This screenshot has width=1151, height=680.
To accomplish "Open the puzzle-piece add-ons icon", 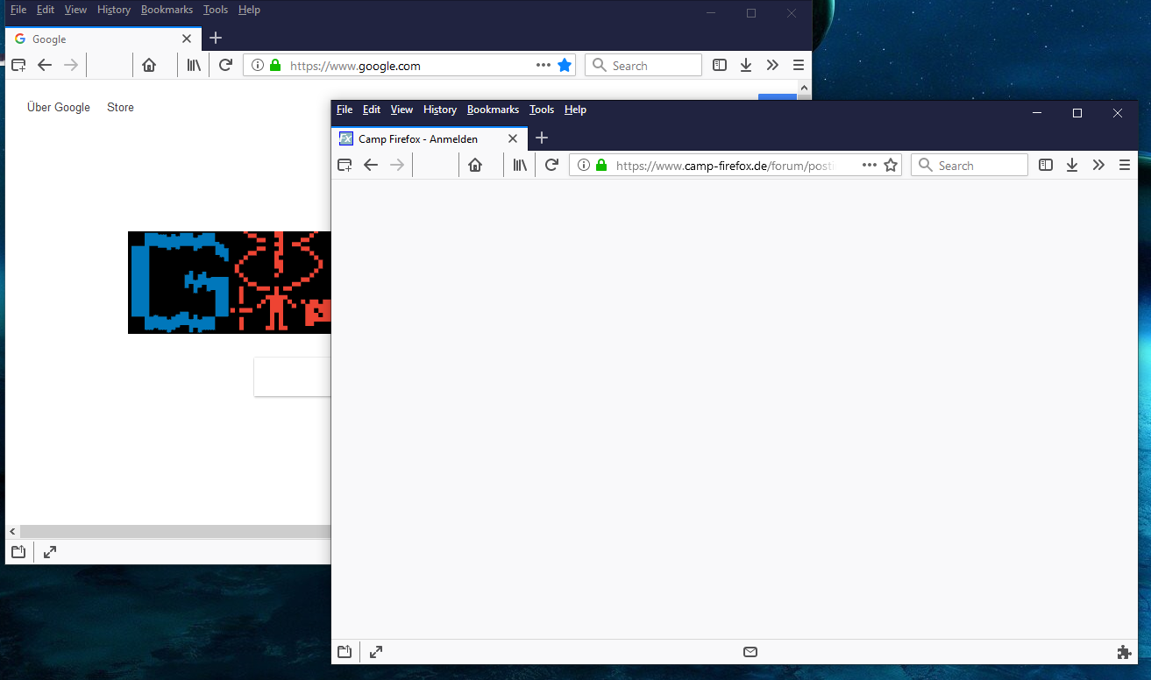I will coord(1124,652).
